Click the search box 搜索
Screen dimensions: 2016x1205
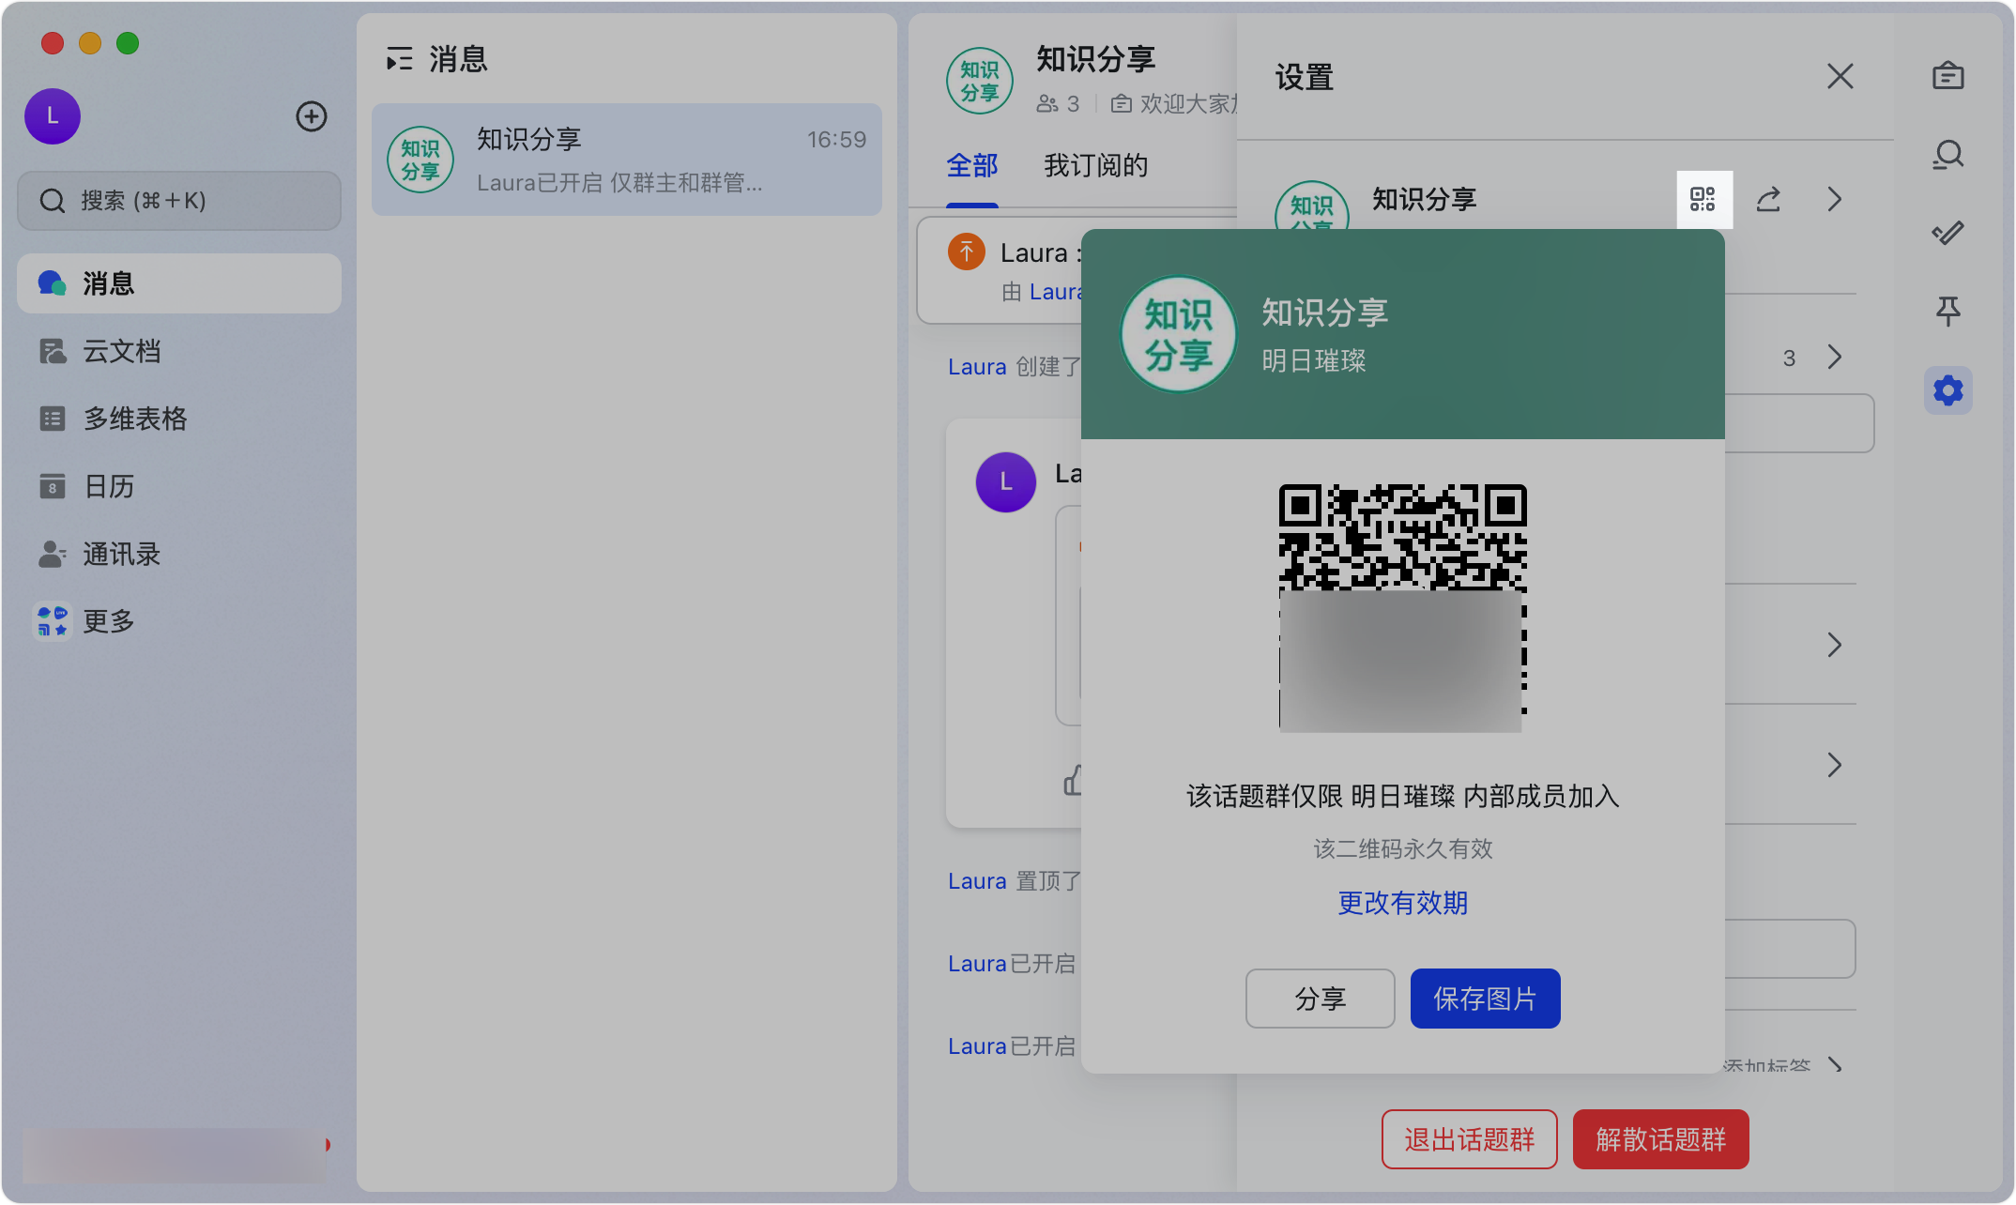[x=179, y=201]
